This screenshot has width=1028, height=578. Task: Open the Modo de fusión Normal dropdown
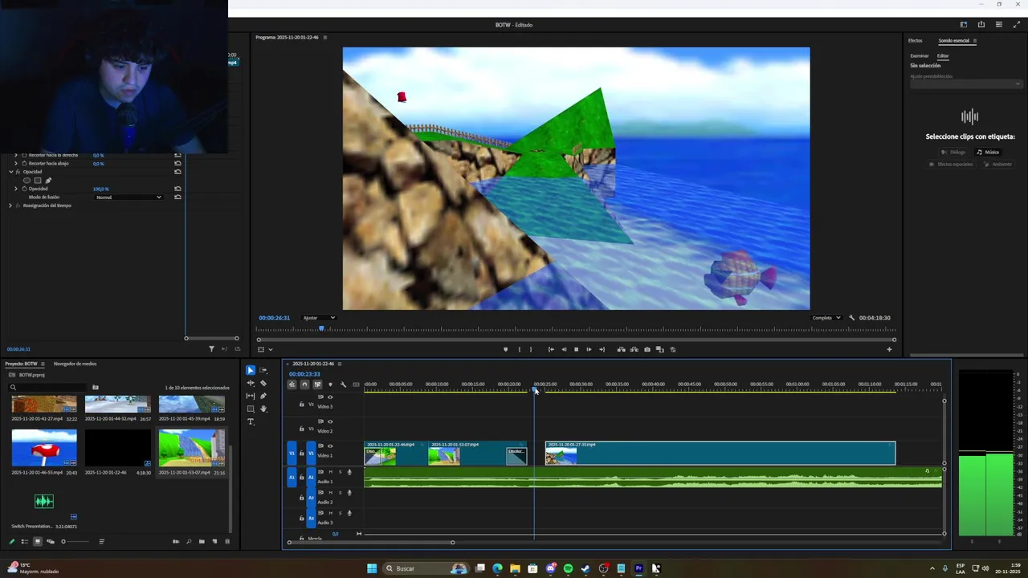(128, 197)
